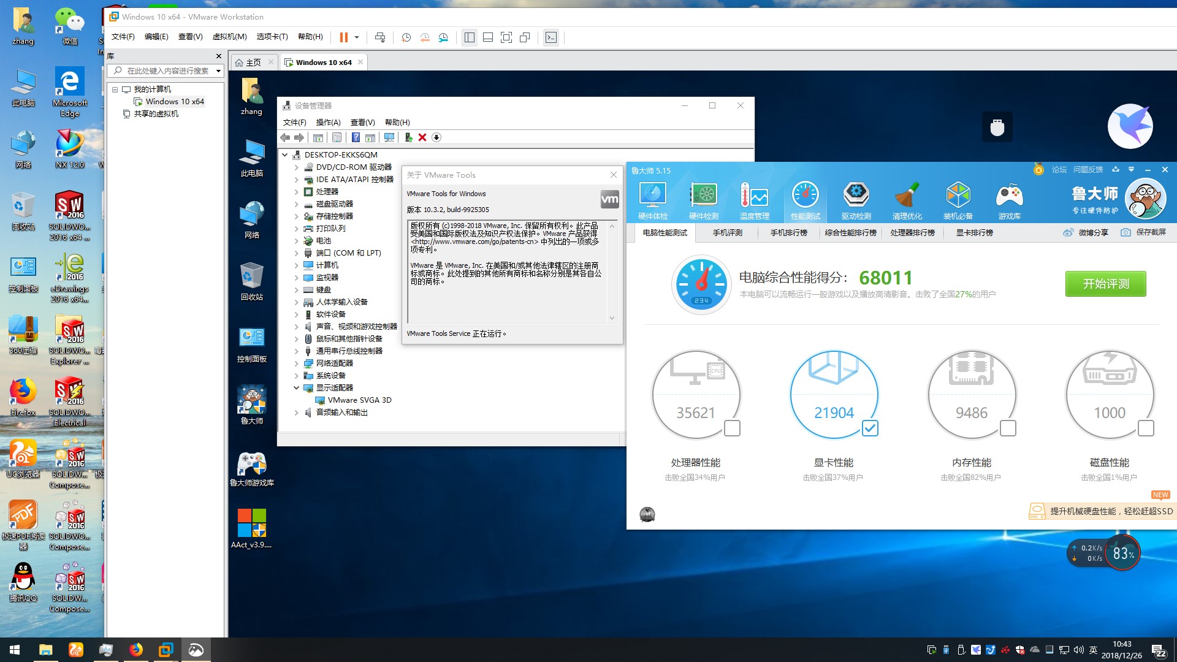The width and height of the screenshot is (1177, 662).
Task: Collapse DESKTOP-EKKS6QM root node
Action: [x=285, y=154]
